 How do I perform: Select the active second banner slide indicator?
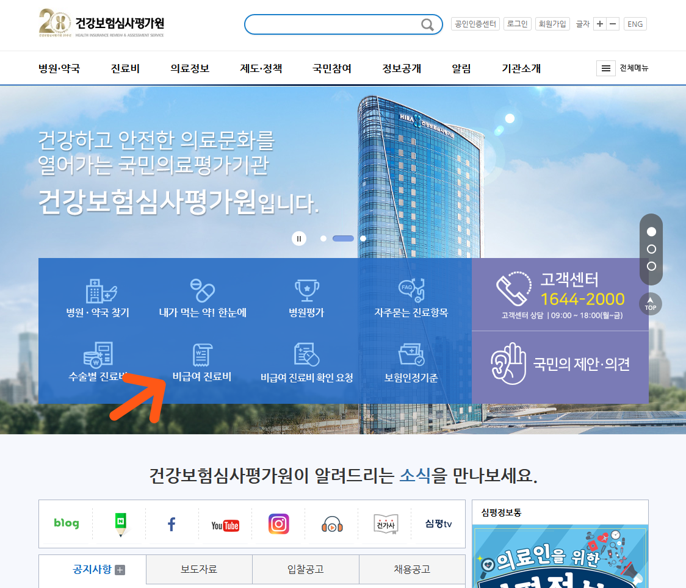coord(343,238)
